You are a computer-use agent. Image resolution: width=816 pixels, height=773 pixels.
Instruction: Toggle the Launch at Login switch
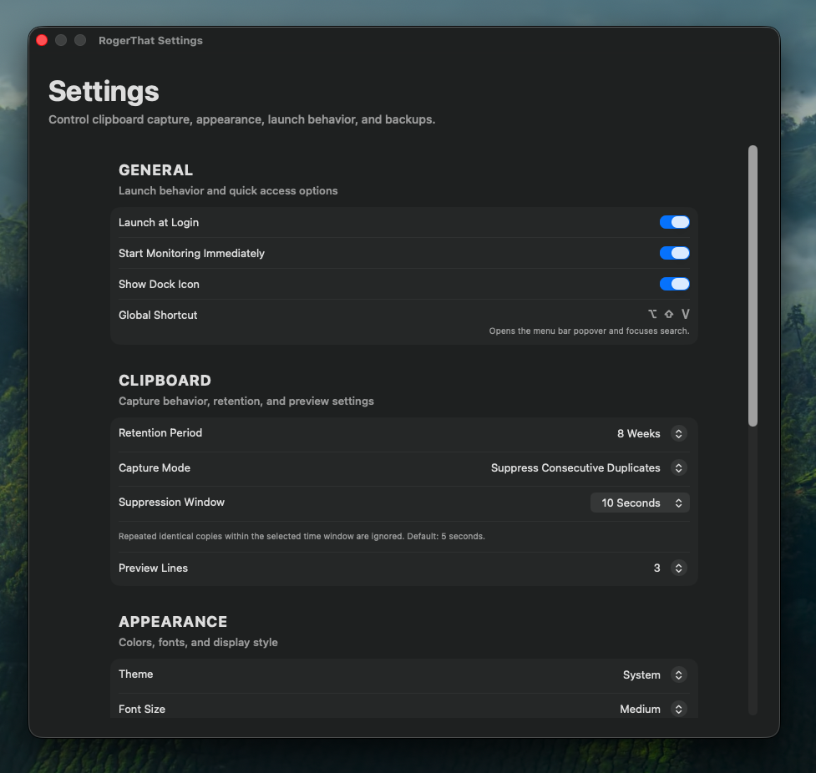pyautogui.click(x=675, y=222)
